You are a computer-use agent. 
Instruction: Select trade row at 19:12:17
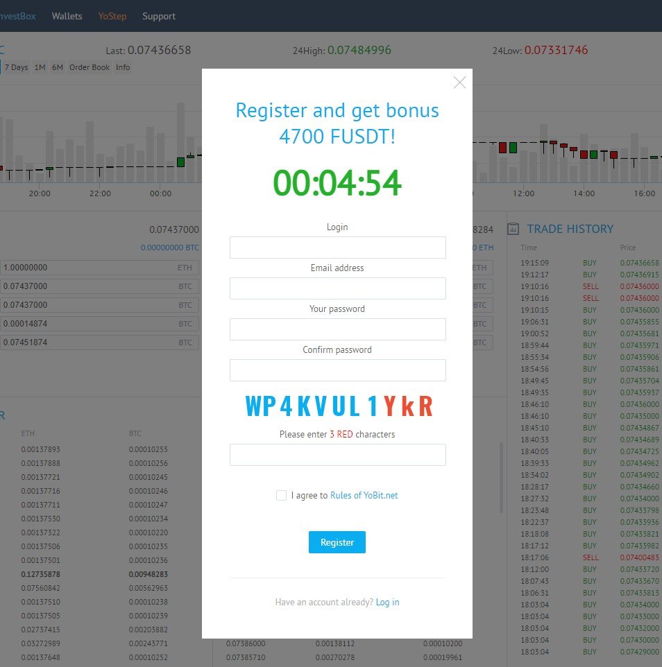click(x=590, y=275)
